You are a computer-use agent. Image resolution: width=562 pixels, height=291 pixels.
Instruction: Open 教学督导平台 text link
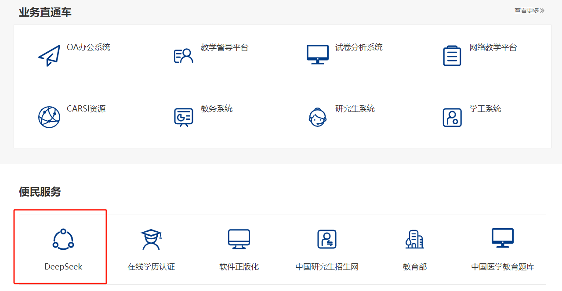(x=225, y=47)
